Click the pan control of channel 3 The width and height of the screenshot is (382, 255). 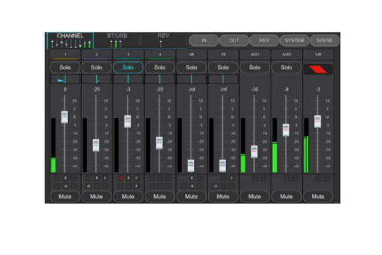coord(128,79)
